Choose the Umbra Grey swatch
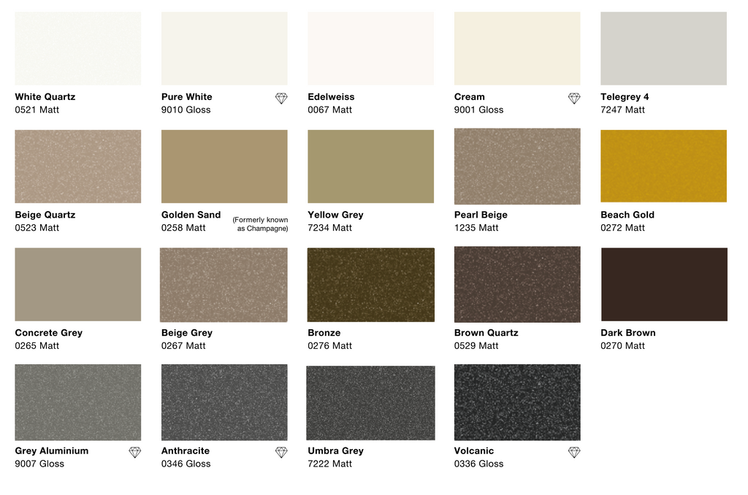This screenshot has width=748, height=495. pyautogui.click(x=370, y=403)
